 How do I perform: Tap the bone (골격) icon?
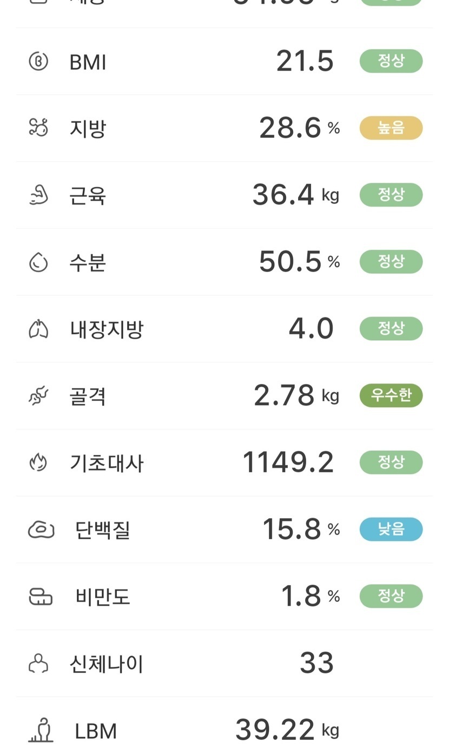[38, 396]
